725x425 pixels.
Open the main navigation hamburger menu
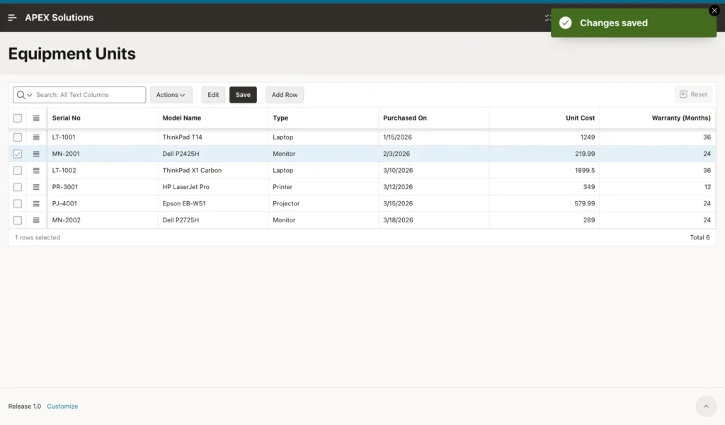pyautogui.click(x=13, y=18)
